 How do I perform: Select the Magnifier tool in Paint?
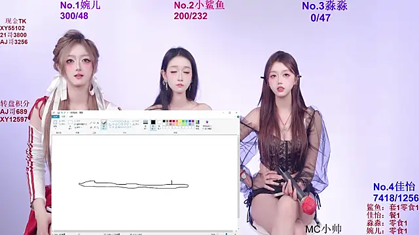(98, 127)
